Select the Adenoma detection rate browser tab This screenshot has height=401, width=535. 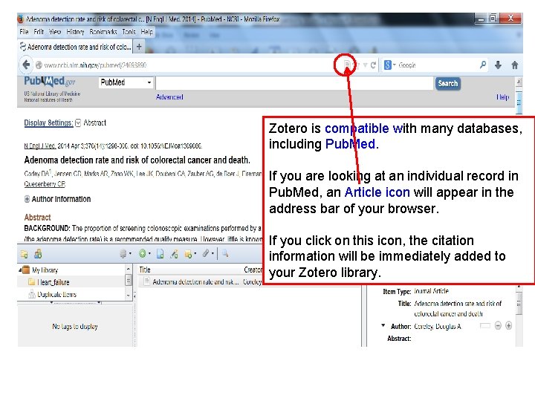(75, 47)
